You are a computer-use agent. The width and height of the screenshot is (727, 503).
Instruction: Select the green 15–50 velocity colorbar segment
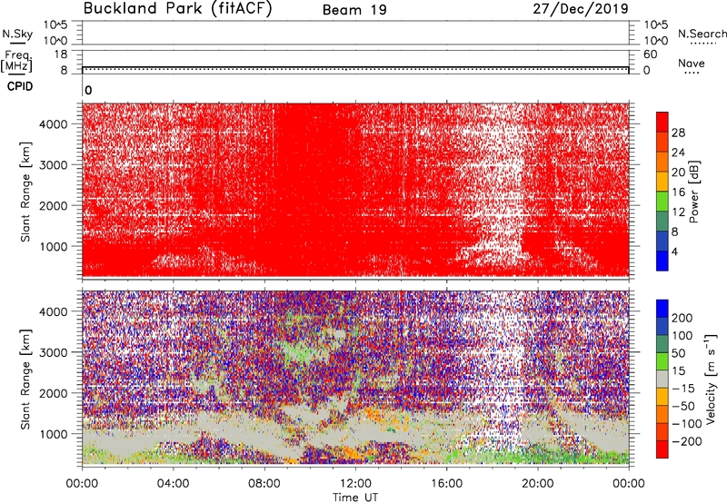[x=662, y=361]
